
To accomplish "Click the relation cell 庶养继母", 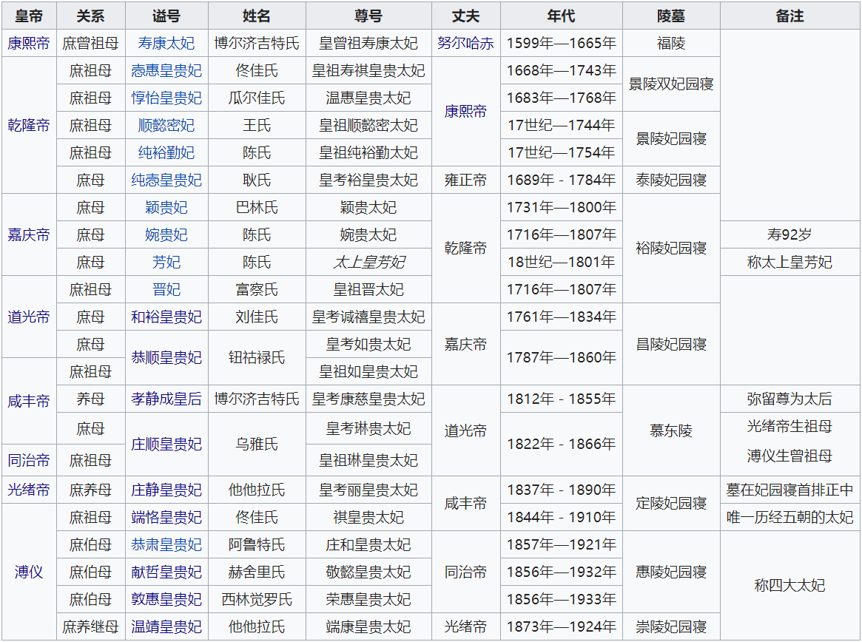I will [91, 627].
